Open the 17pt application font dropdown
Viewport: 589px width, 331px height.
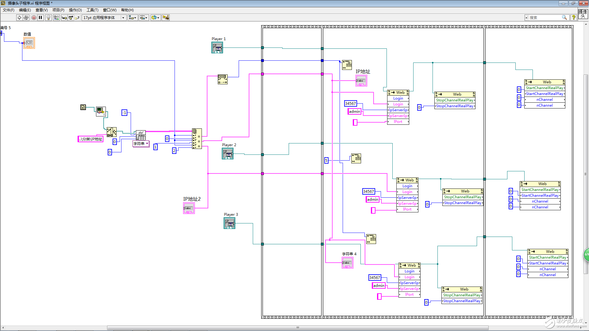(104, 17)
